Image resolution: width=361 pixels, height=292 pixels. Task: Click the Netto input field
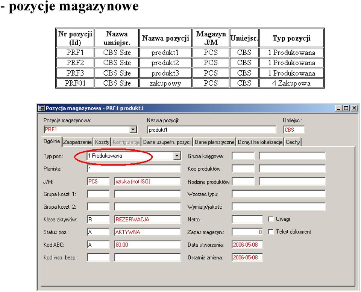(x=247, y=220)
